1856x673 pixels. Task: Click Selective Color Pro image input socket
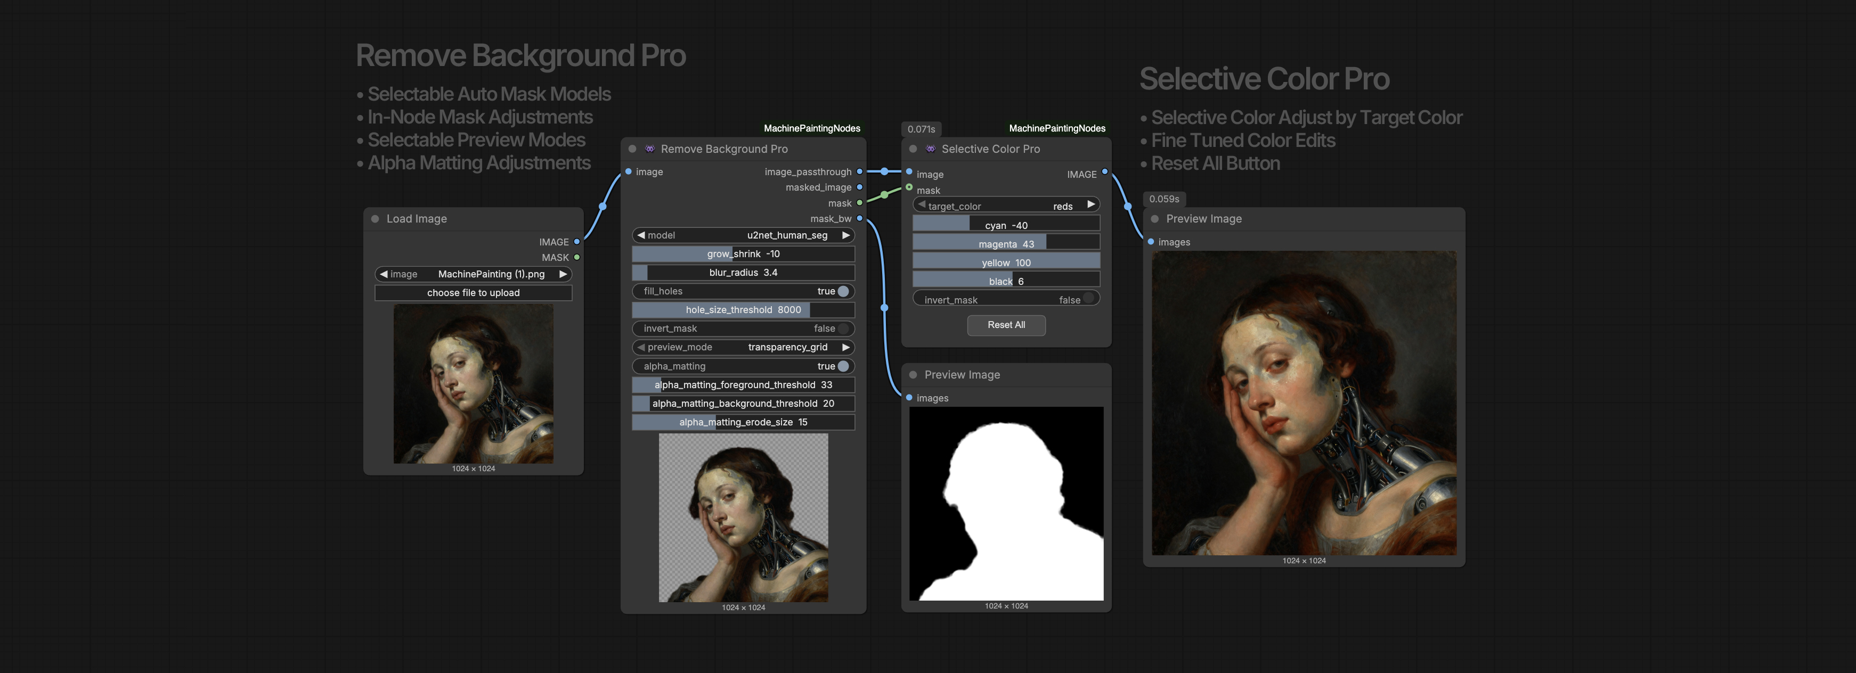point(909,171)
